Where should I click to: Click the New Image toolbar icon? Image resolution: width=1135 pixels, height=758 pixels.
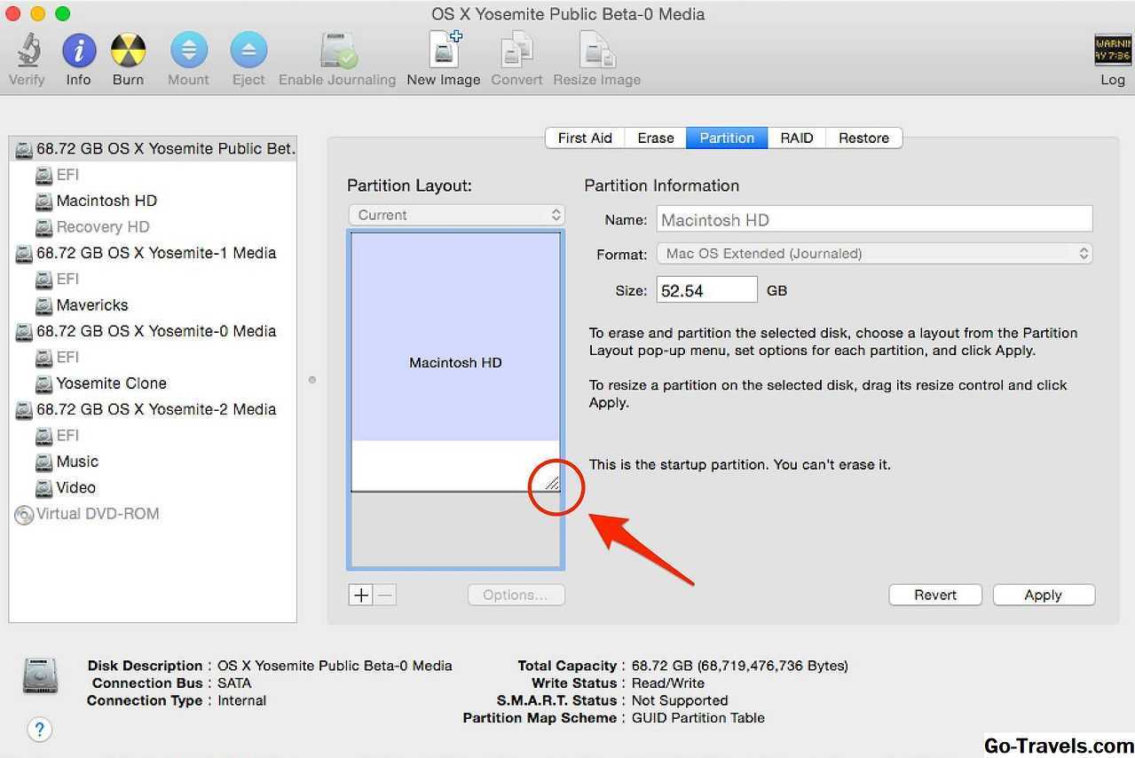click(x=444, y=51)
